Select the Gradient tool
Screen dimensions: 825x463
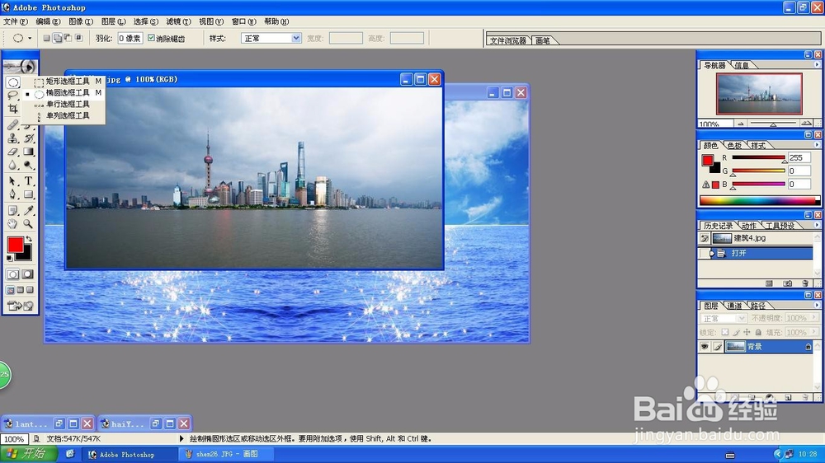pos(28,152)
